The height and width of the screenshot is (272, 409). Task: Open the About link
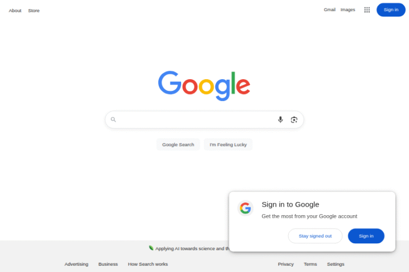(15, 11)
